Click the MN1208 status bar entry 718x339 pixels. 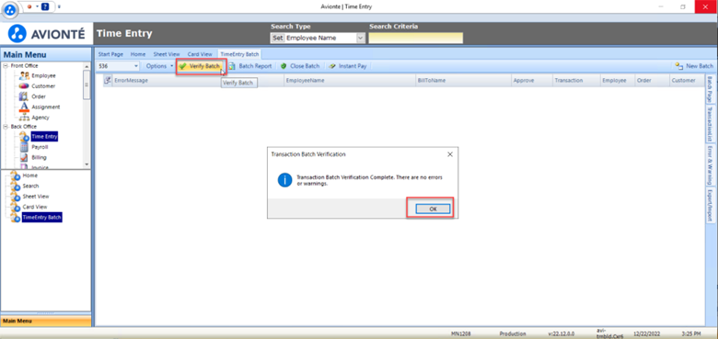pyautogui.click(x=461, y=333)
